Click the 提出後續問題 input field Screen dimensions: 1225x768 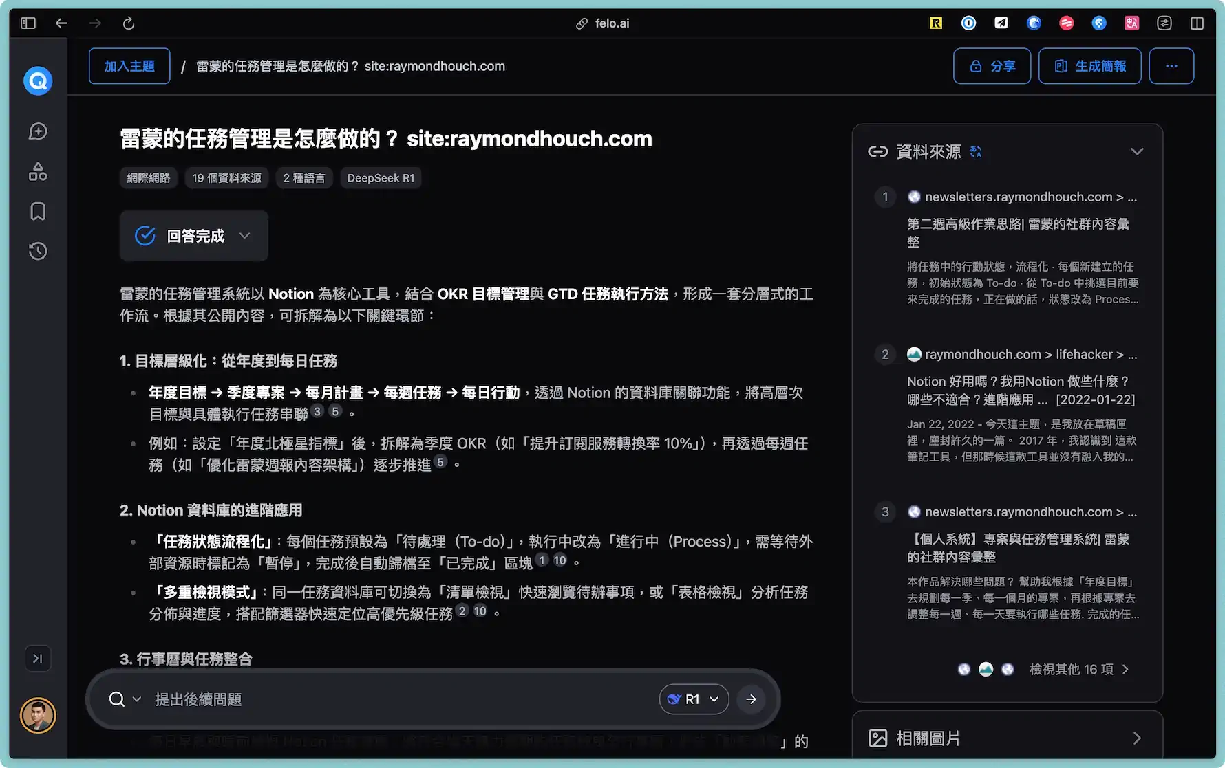click(399, 699)
